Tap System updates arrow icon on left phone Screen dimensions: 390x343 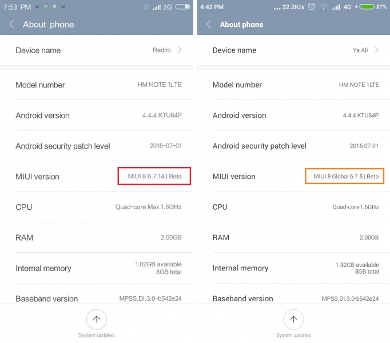click(97, 320)
